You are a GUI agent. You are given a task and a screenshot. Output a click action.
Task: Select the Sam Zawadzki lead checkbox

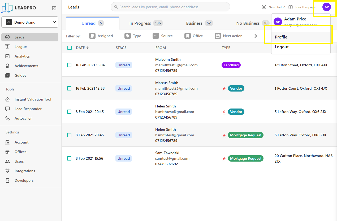(x=69, y=158)
